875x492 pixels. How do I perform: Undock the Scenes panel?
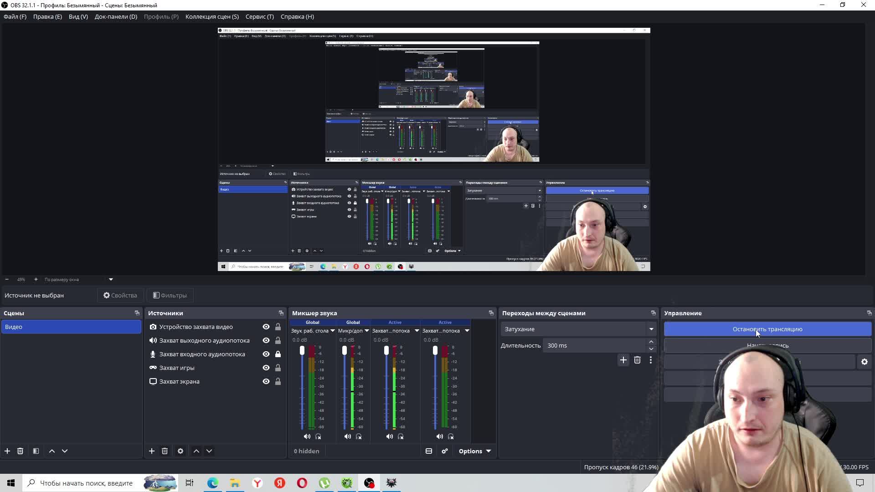tap(137, 313)
